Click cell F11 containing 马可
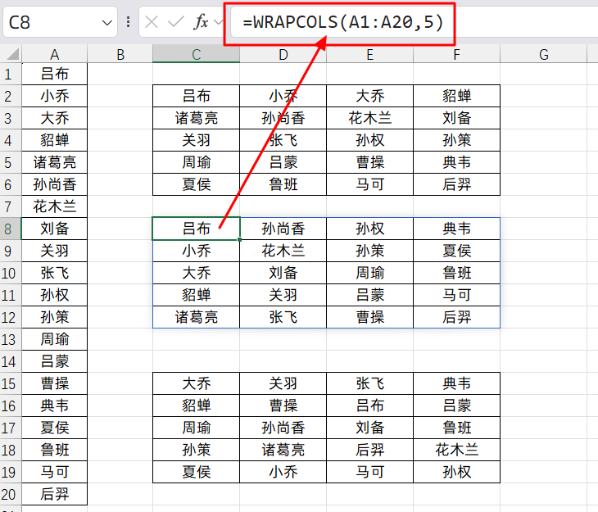 (456, 295)
